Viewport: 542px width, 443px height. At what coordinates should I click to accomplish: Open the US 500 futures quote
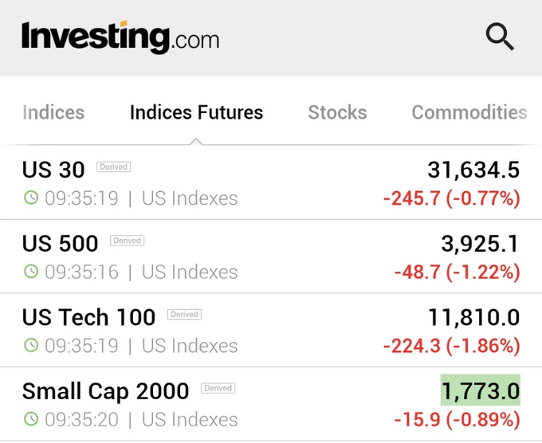271,257
